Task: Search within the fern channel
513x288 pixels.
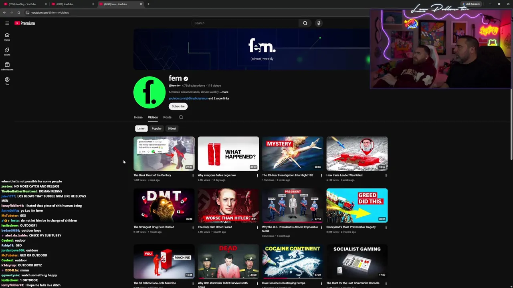Action: [181, 117]
